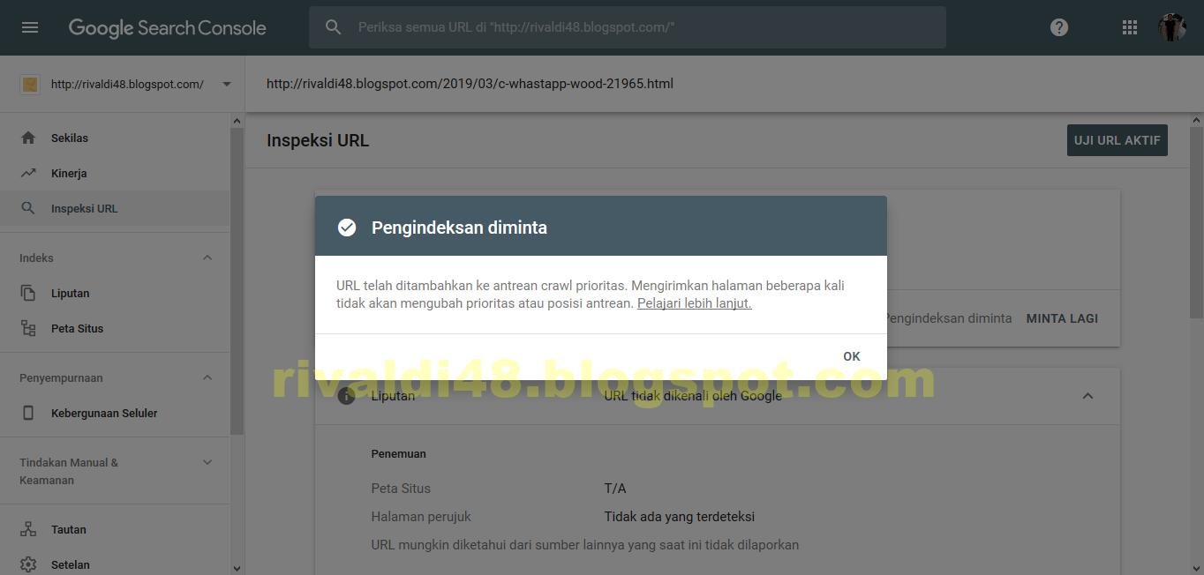Select the Inspeksi URL magnifier icon

[x=28, y=208]
